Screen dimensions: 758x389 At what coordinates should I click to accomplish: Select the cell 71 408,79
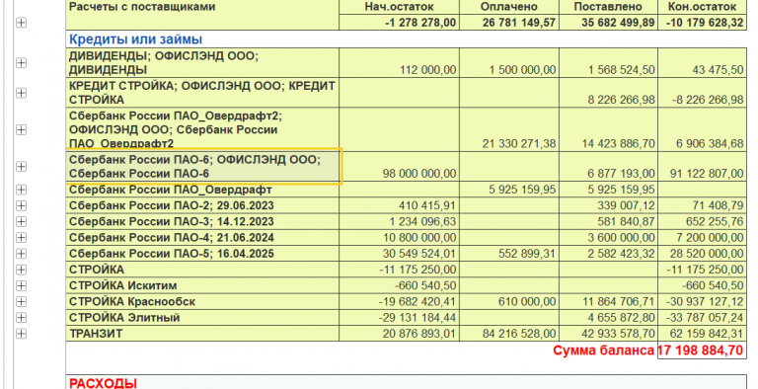coord(702,205)
